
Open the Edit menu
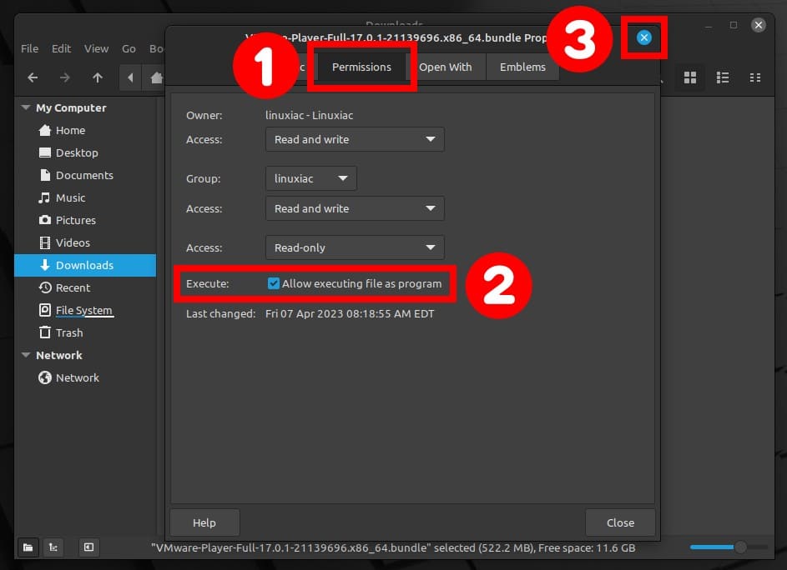click(61, 48)
